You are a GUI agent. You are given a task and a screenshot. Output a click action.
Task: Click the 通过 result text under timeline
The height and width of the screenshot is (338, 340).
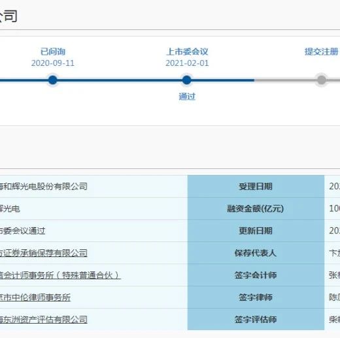[x=187, y=97]
